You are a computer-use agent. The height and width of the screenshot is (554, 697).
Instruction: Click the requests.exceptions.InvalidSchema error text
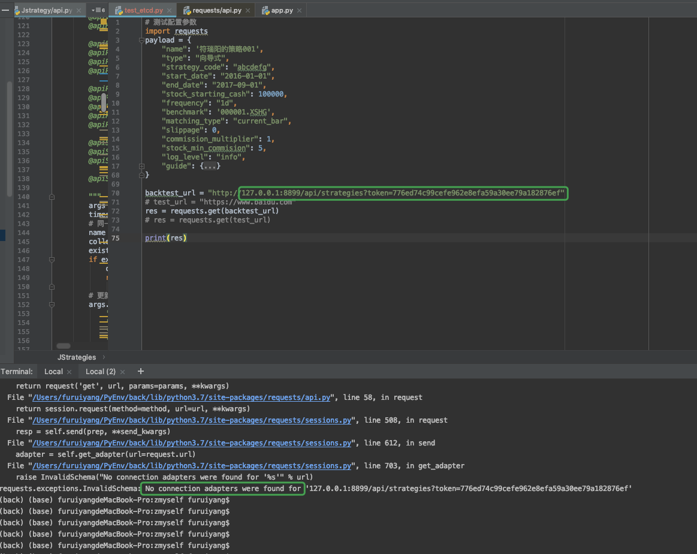(70, 488)
